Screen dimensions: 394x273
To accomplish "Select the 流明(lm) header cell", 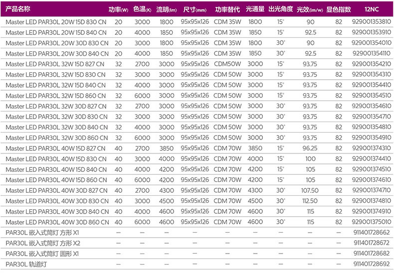I will tap(167, 9).
